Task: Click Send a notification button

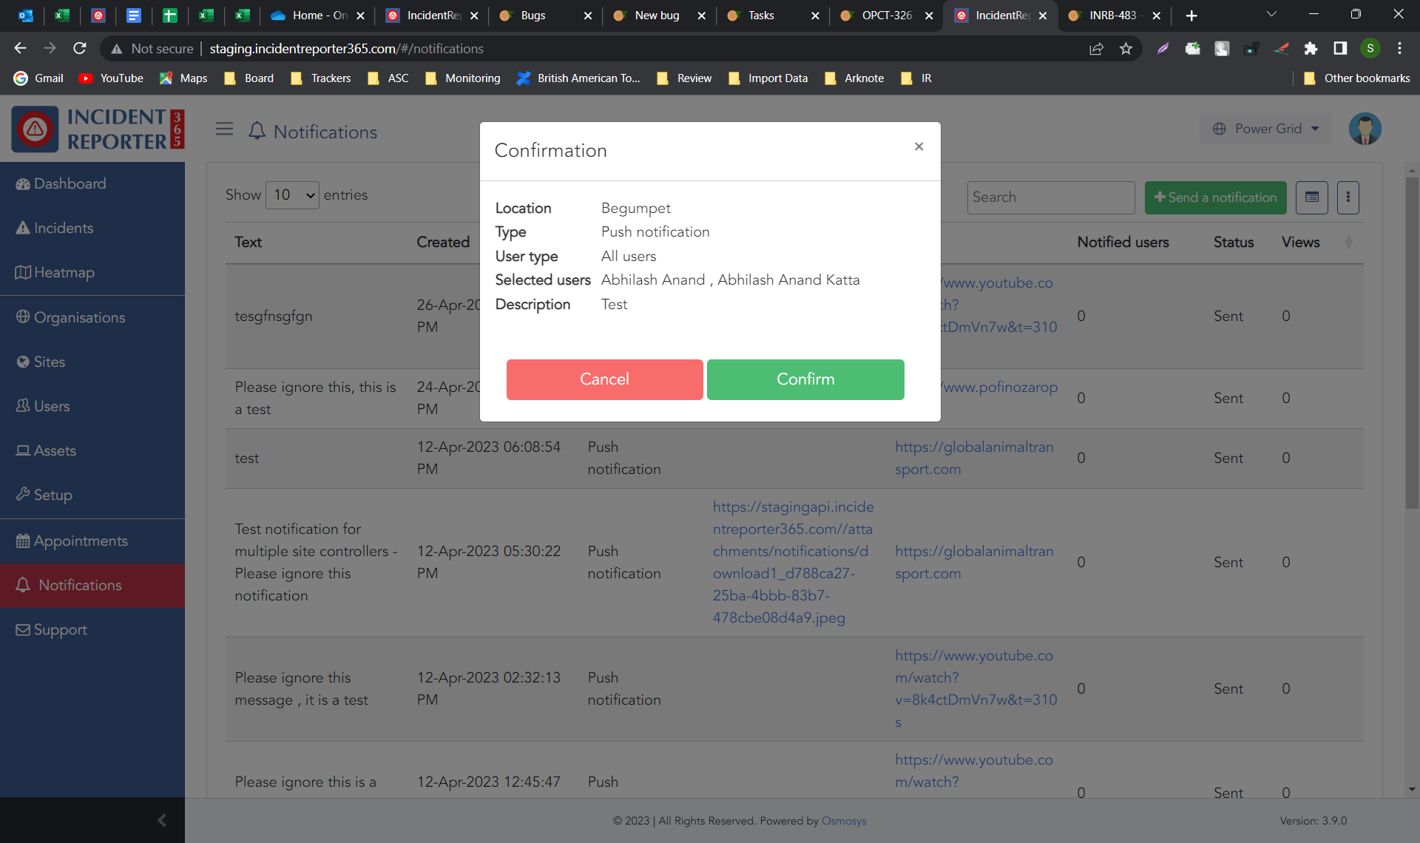Action: (x=1215, y=197)
